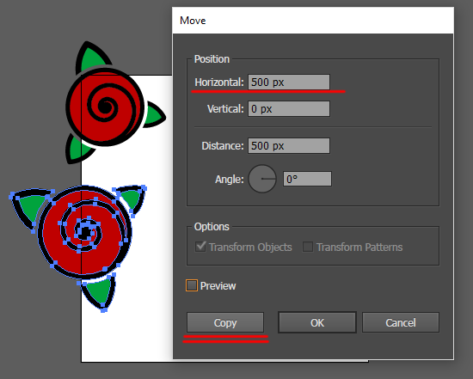Click the Options group heading
Screen dimensions: 473x379
point(212,227)
